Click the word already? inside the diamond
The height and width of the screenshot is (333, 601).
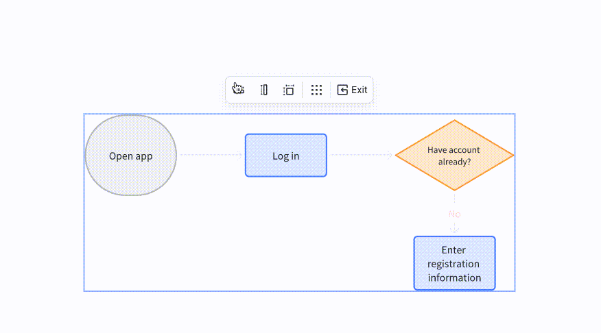(455, 162)
